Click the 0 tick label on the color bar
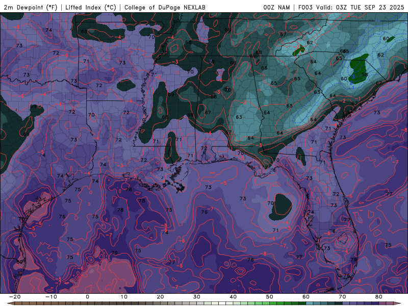Screen dimensions: 408x306 click(87, 297)
